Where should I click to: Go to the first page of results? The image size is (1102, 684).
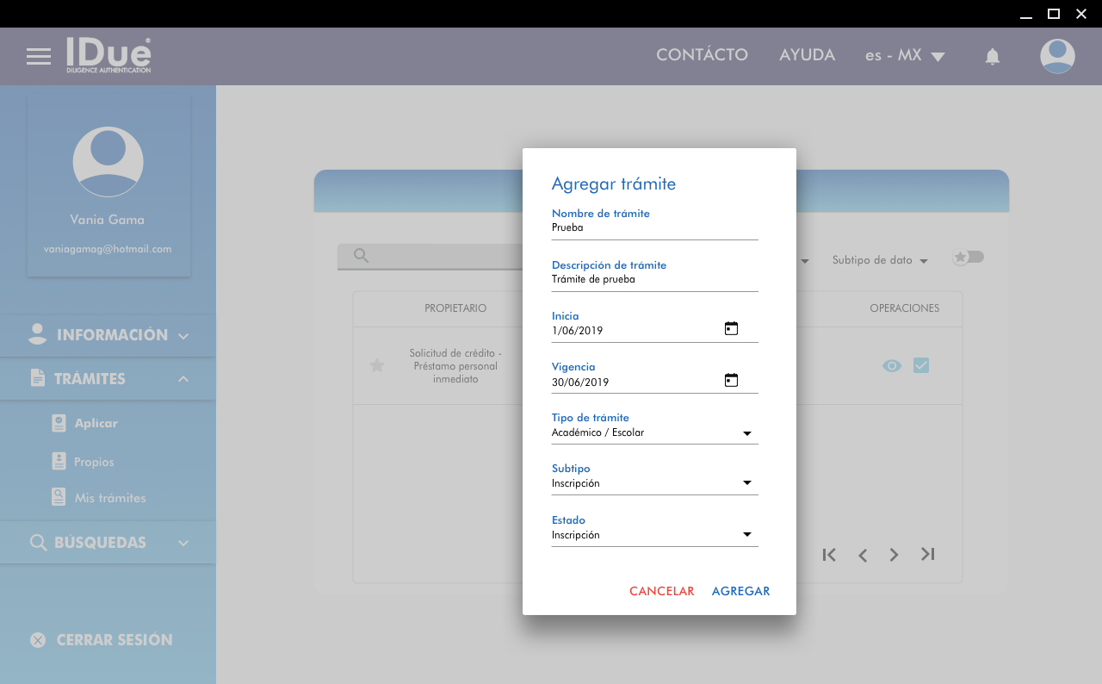click(x=829, y=555)
